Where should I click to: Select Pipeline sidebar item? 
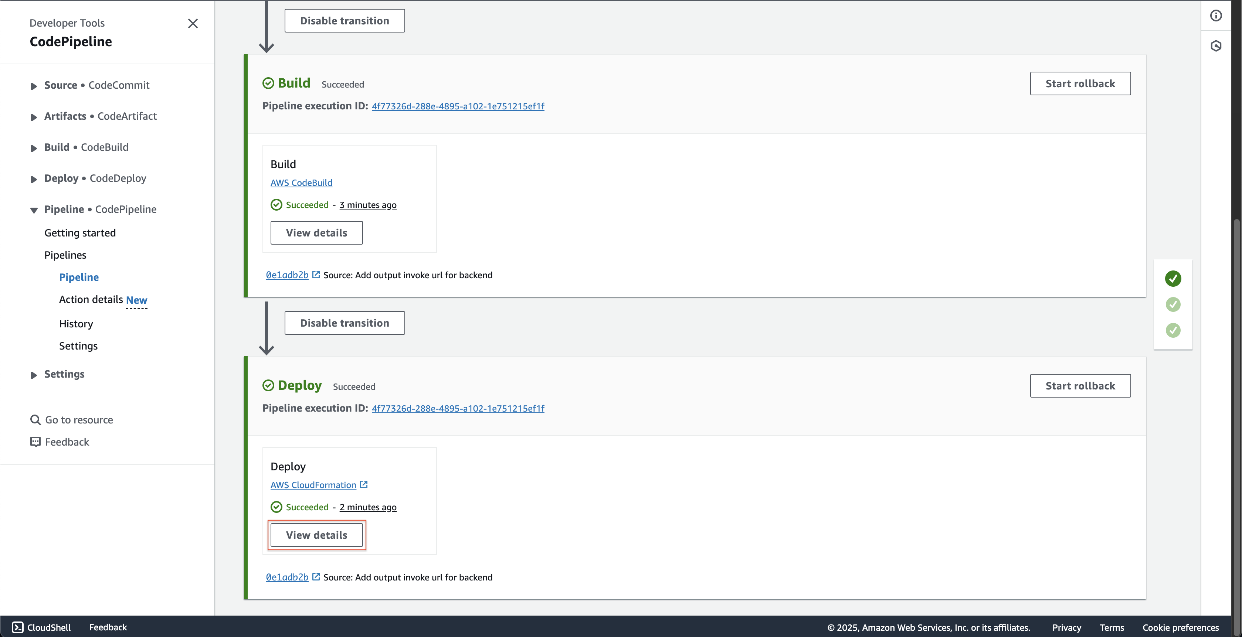[x=79, y=277]
